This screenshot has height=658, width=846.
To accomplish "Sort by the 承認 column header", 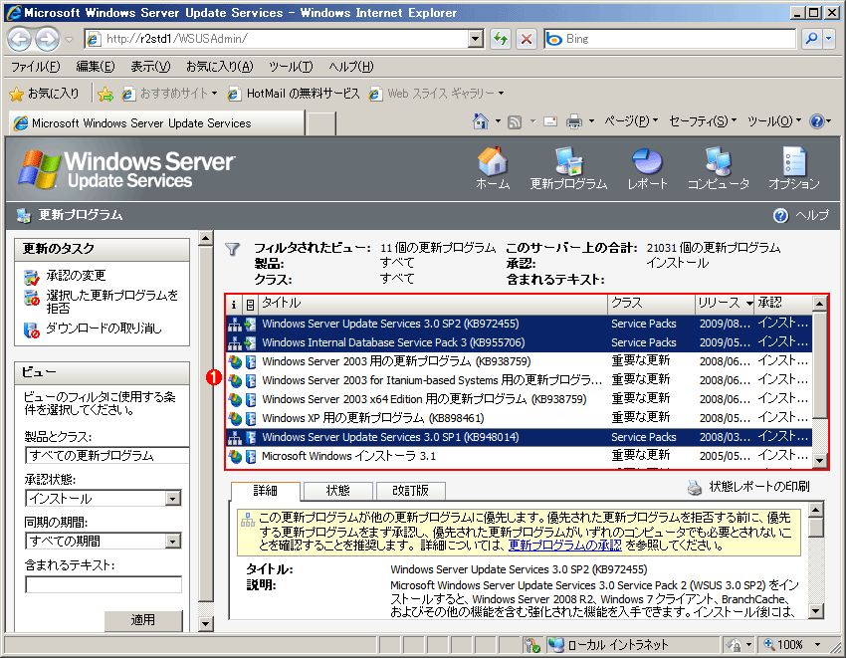I will click(783, 304).
